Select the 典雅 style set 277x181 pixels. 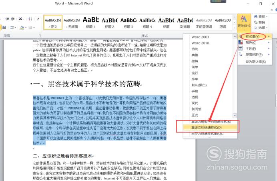point(208,55)
